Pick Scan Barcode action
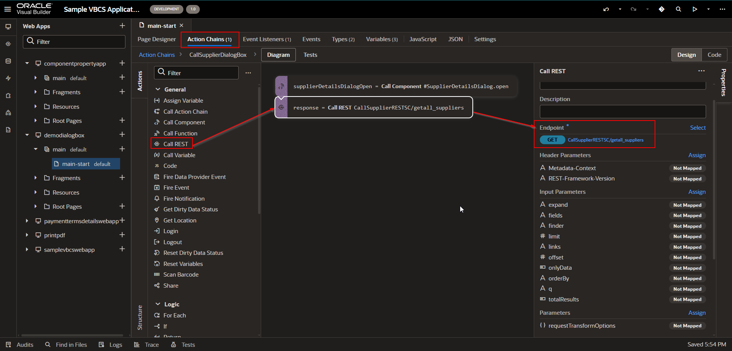 [181, 275]
